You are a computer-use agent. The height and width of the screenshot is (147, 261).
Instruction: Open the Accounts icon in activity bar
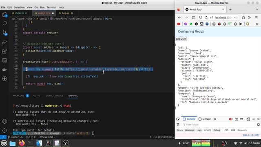4,121
